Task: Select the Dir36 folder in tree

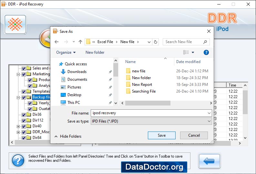Action: (x=37, y=114)
